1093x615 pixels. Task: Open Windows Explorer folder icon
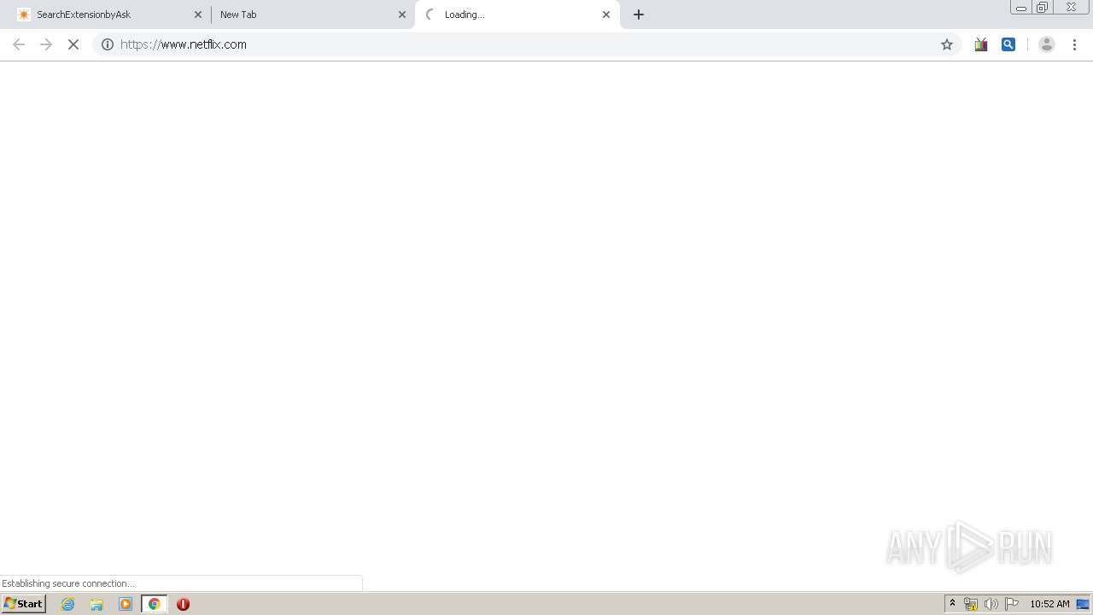click(x=96, y=604)
